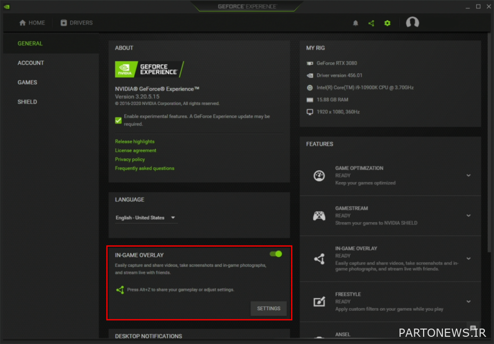
Task: Open the green settings gear
Action: click(387, 23)
